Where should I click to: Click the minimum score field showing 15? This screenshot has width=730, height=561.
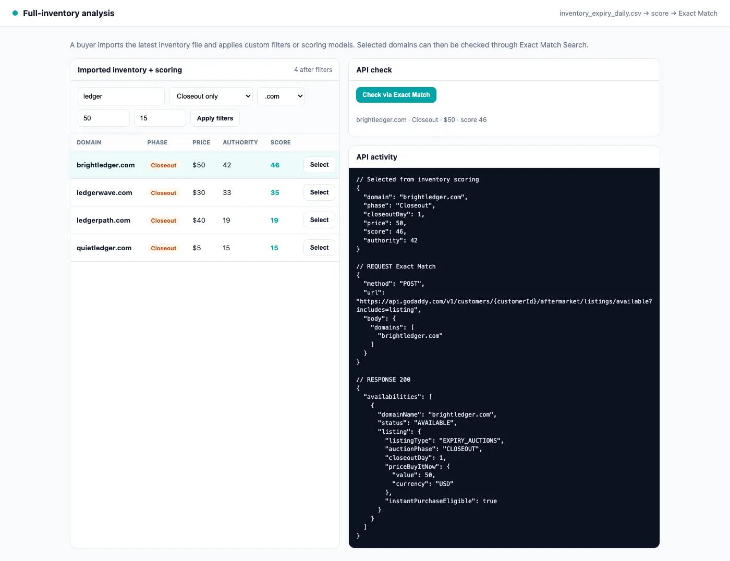pyautogui.click(x=160, y=118)
